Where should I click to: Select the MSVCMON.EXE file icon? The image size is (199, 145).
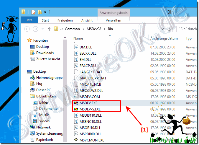pyautogui.click(x=76, y=140)
